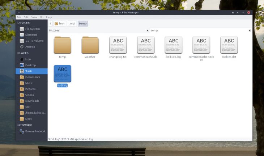This screenshot has height=156, width=264.
Task: Select the commoncache.socket file icon
Action: 201,45
